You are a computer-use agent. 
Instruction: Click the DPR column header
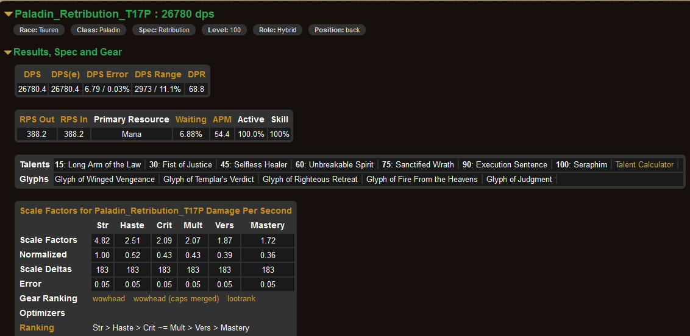pyautogui.click(x=196, y=74)
